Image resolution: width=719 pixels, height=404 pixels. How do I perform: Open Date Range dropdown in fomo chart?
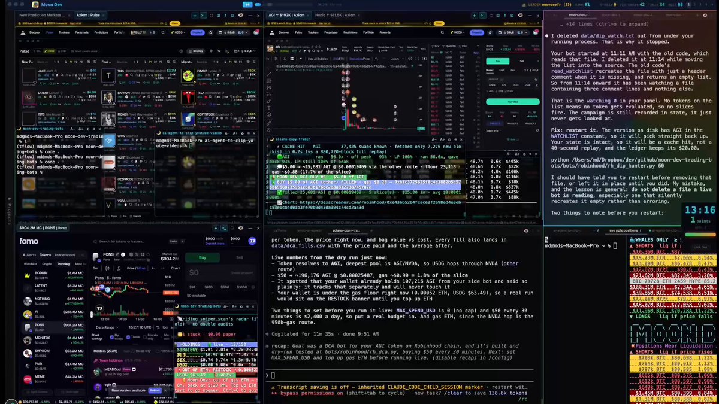(x=107, y=327)
